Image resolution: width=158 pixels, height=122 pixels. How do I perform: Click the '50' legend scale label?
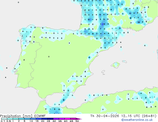coord(77,121)
